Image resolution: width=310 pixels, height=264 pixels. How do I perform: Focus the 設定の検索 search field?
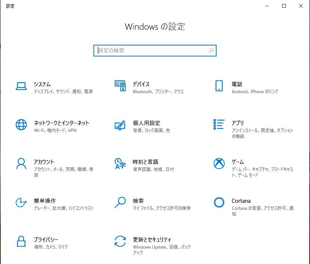155,51
